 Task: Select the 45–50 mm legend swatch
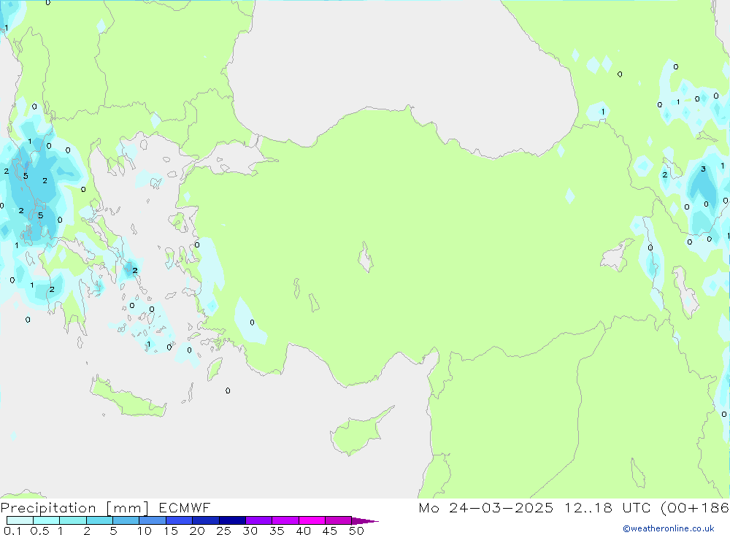tap(338, 520)
